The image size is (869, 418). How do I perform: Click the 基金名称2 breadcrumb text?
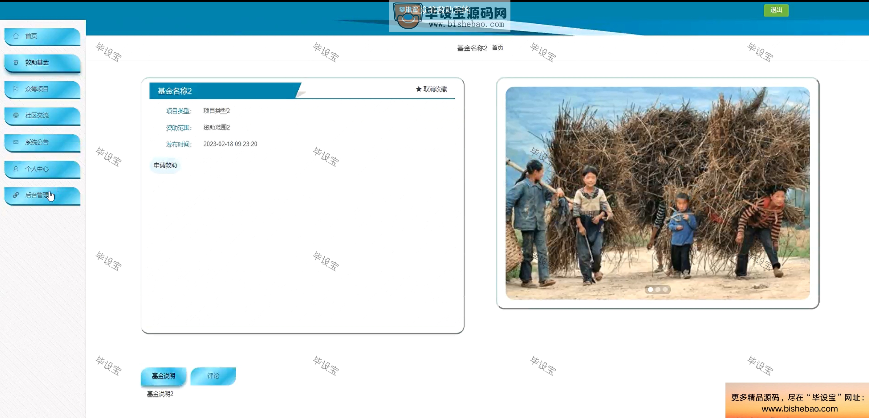[472, 48]
